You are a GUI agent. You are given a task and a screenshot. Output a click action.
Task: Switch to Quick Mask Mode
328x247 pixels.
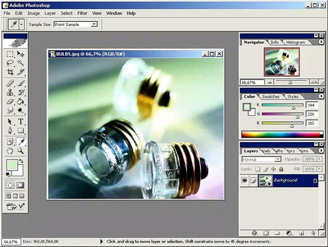coord(21,185)
